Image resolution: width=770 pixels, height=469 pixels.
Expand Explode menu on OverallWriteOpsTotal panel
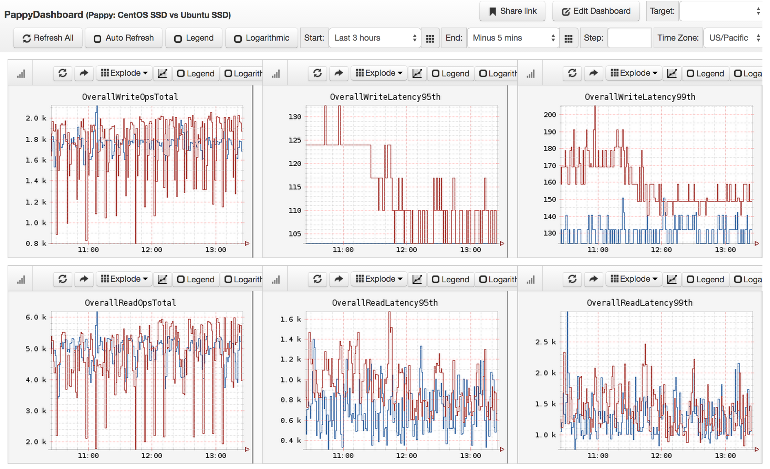point(124,73)
